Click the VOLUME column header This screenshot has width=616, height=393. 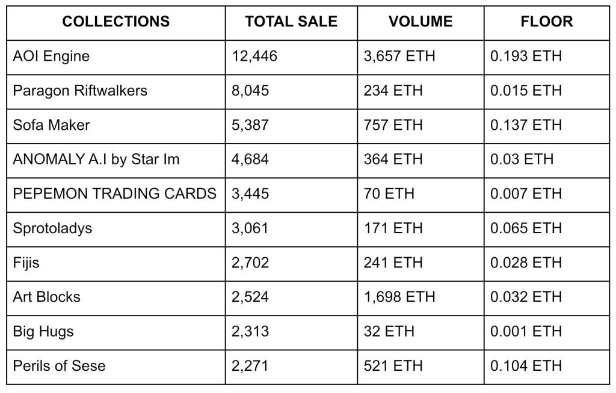(420, 22)
